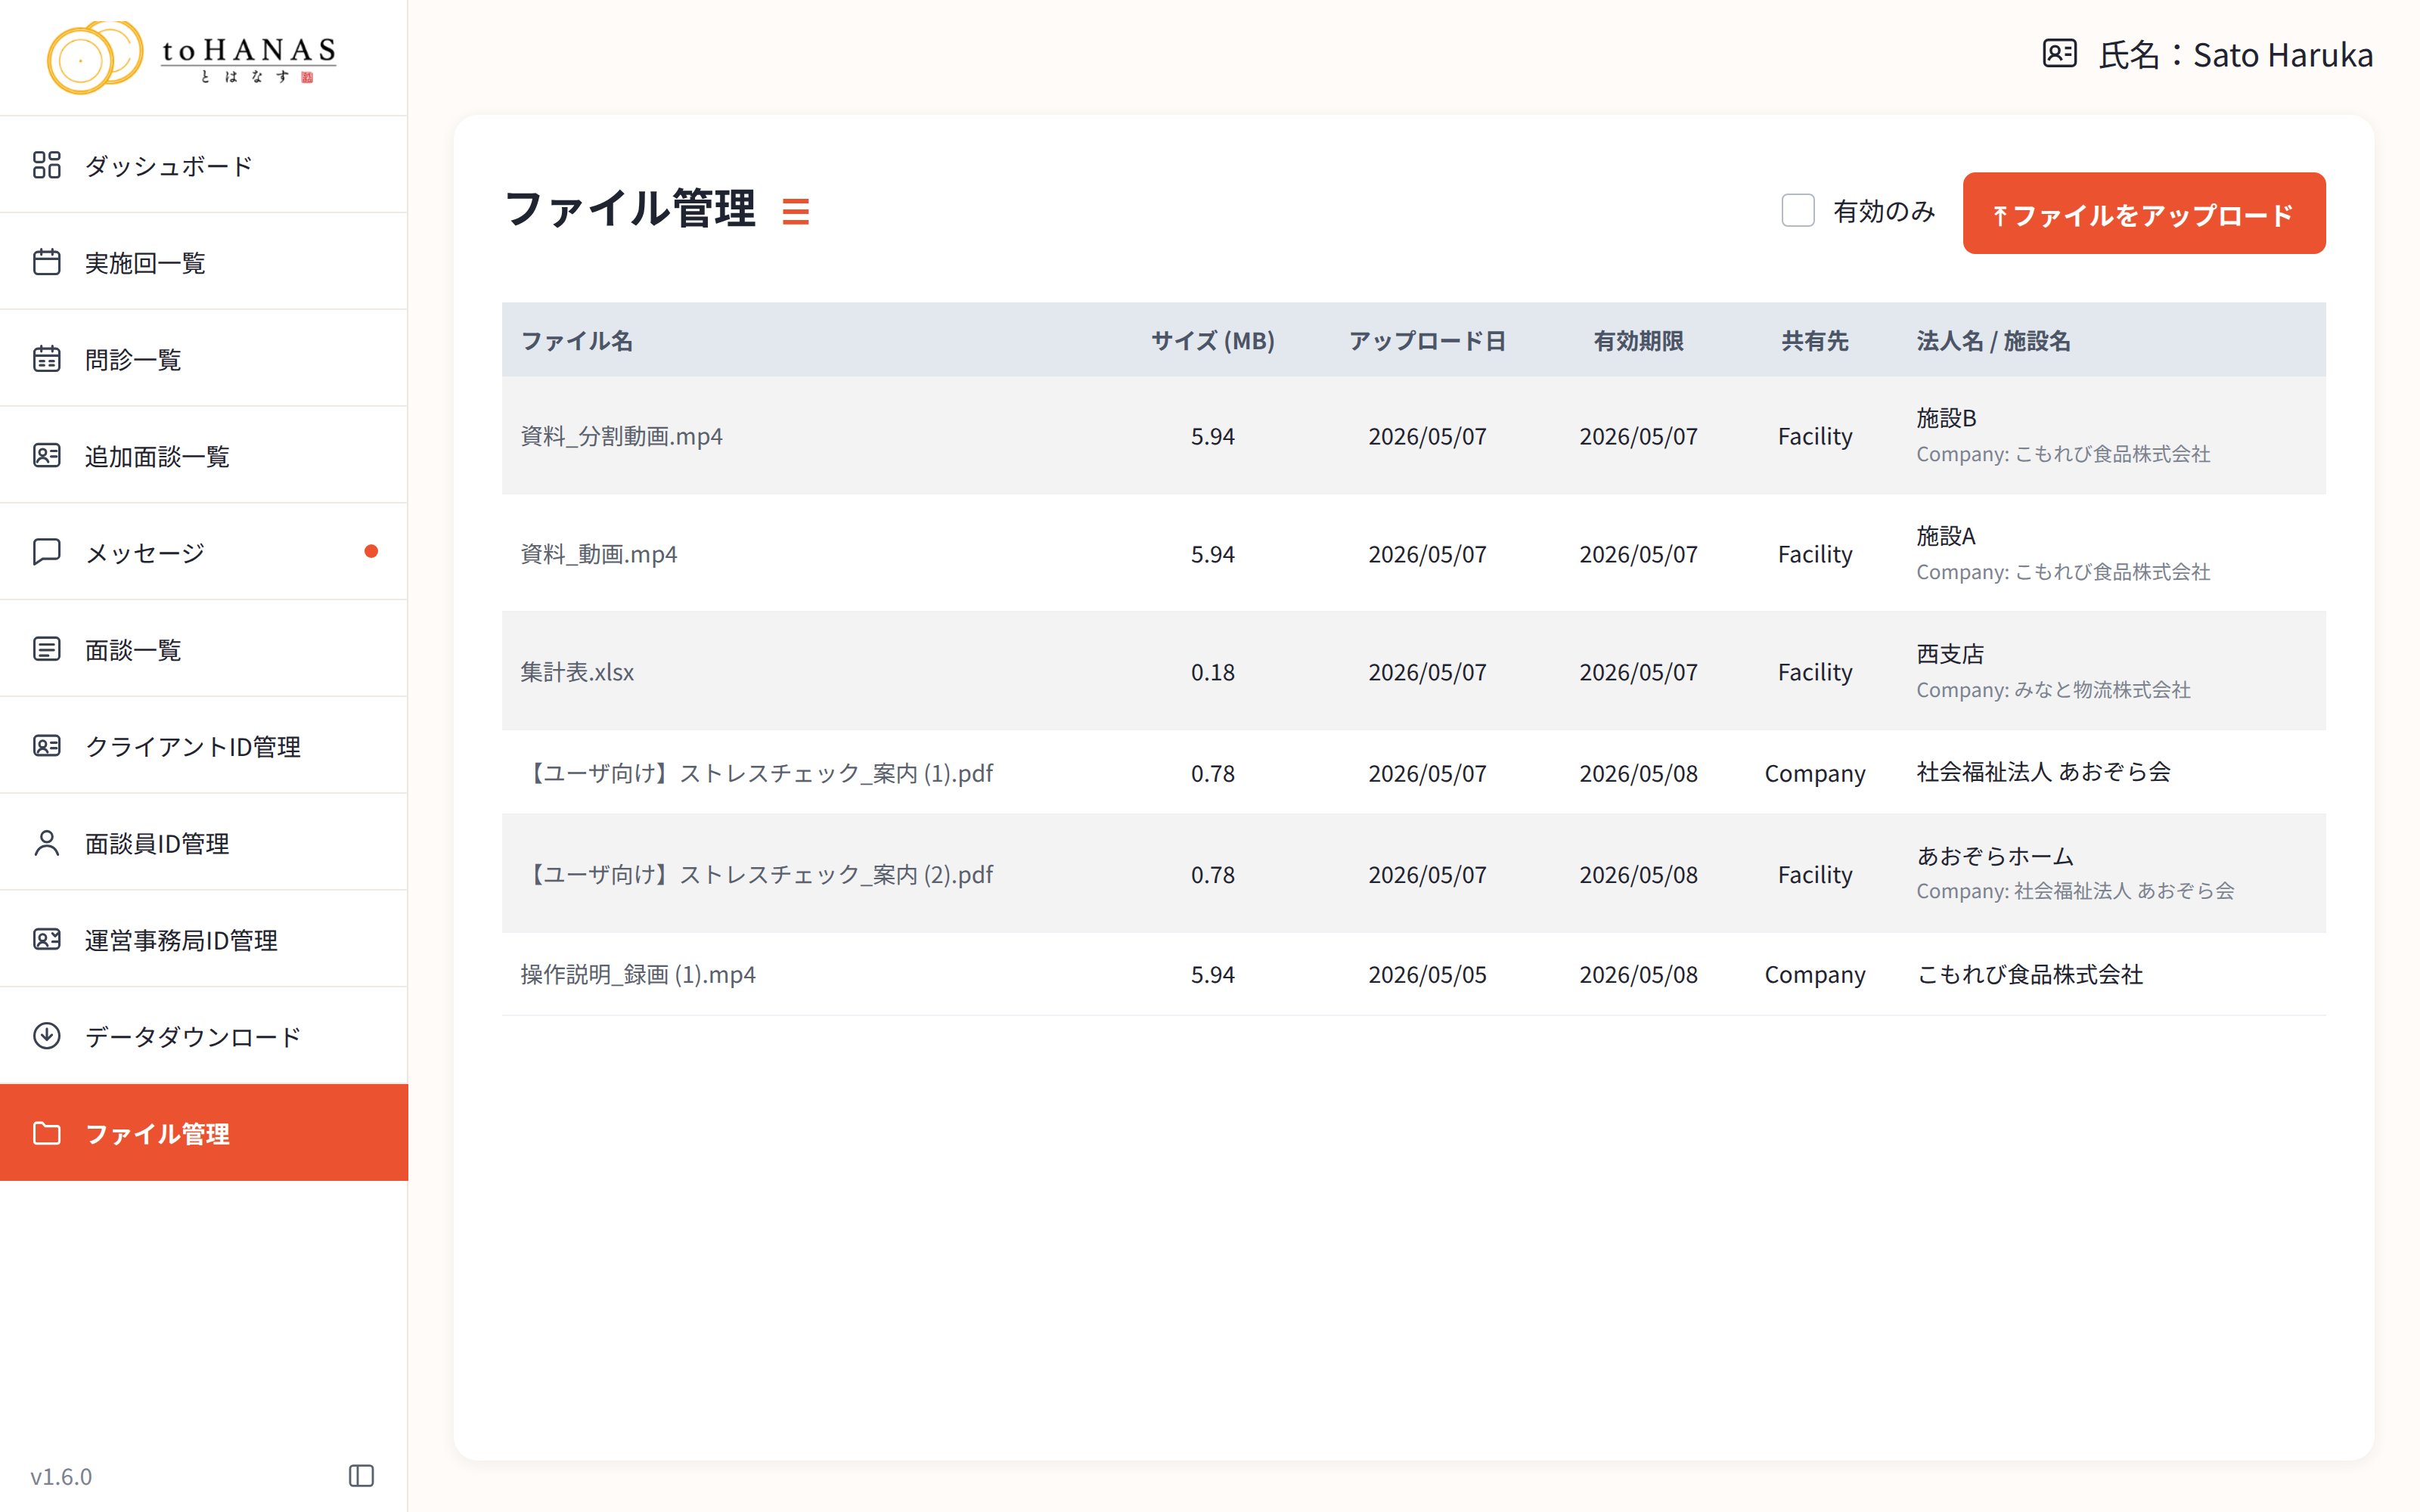Click the メッセージ speech bubble icon
The height and width of the screenshot is (1512, 2420).
click(x=47, y=552)
